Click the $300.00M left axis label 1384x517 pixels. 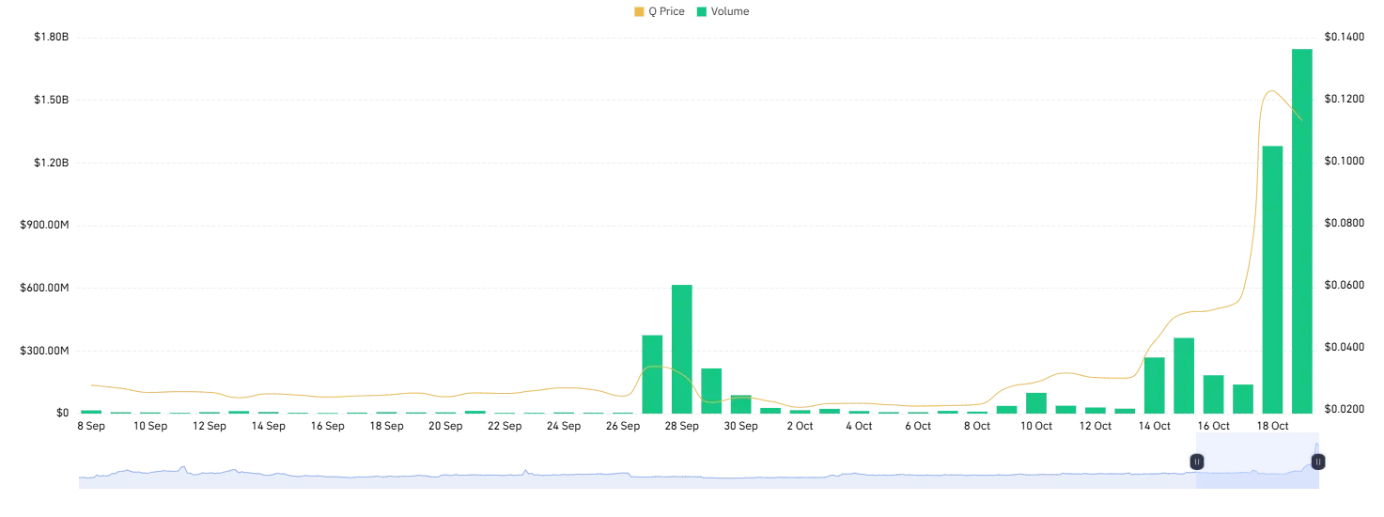46,351
